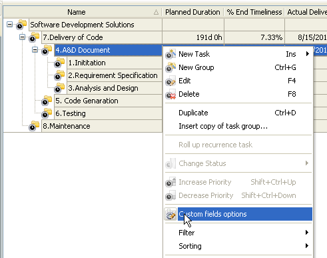327x258 pixels.
Task: Open the Sorting submenu arrow
Action: click(x=307, y=246)
